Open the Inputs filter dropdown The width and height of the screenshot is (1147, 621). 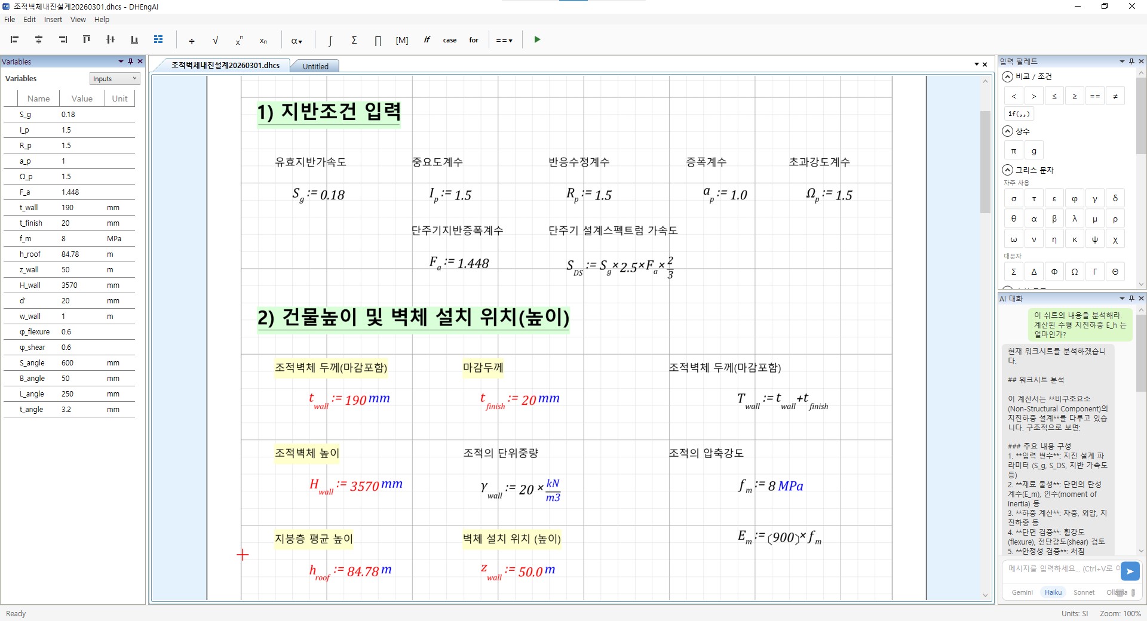[x=115, y=79]
